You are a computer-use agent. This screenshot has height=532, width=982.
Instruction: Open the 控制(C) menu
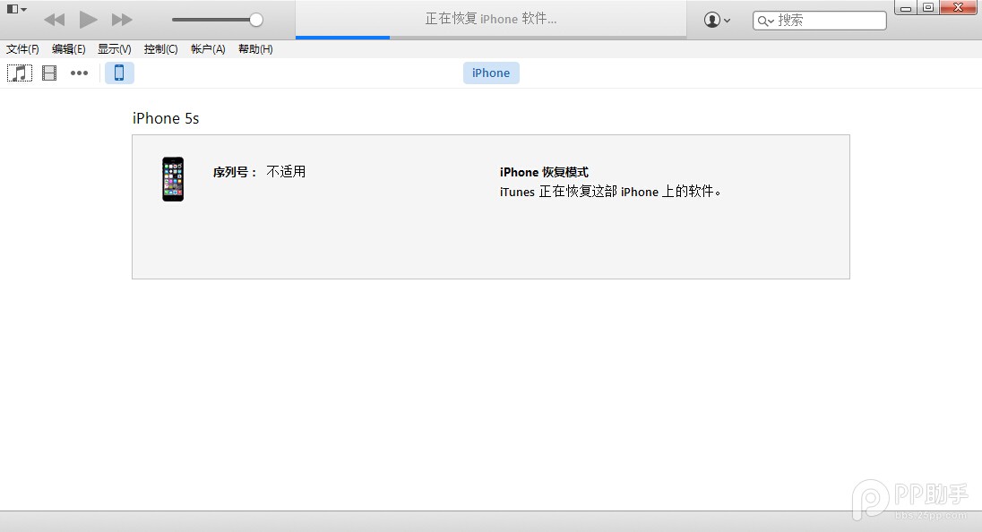point(160,49)
